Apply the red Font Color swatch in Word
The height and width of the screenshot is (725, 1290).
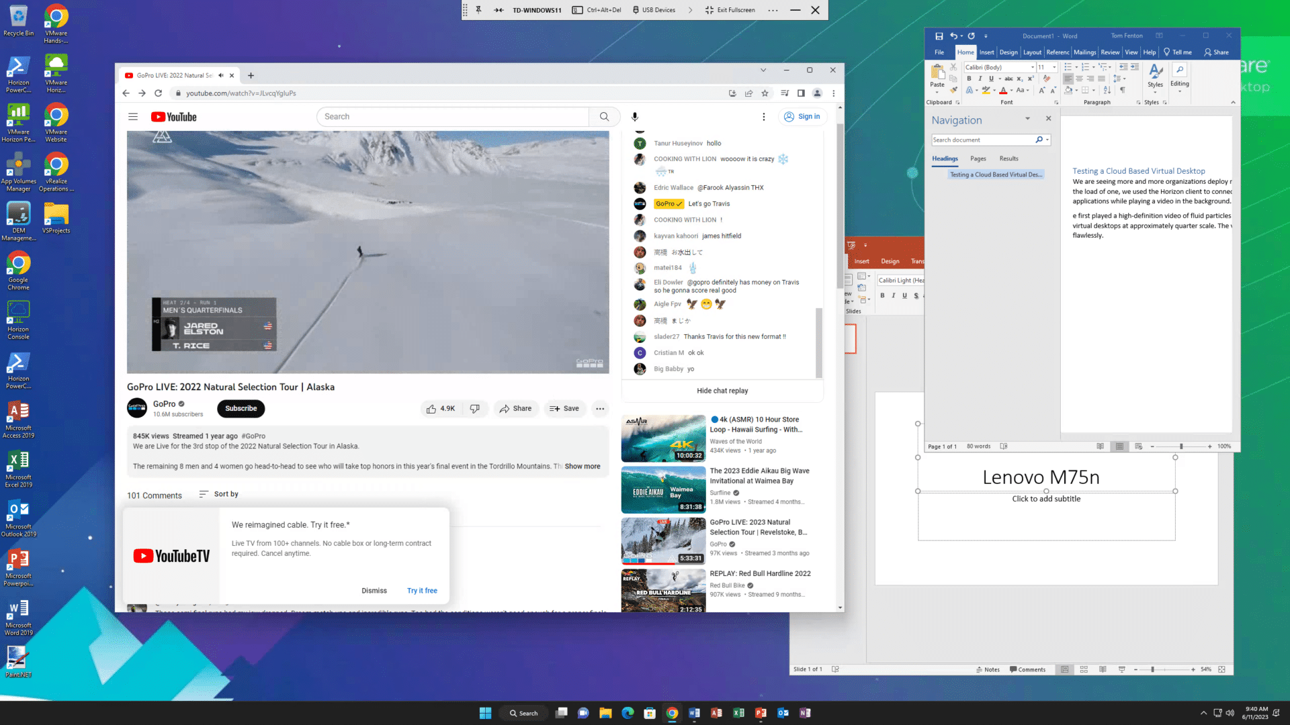tap(1003, 90)
